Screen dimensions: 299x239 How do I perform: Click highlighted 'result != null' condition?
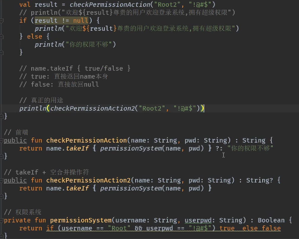click(61, 20)
